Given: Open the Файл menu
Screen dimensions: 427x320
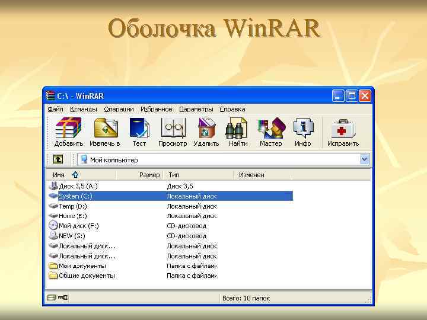Looking at the screenshot, I should (55, 109).
